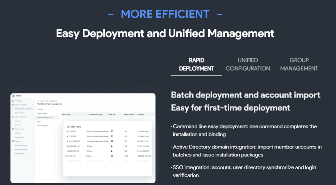Click the User management sidebar icon
Image resolution: width=336 pixels, height=185 pixels.
pos(13,117)
